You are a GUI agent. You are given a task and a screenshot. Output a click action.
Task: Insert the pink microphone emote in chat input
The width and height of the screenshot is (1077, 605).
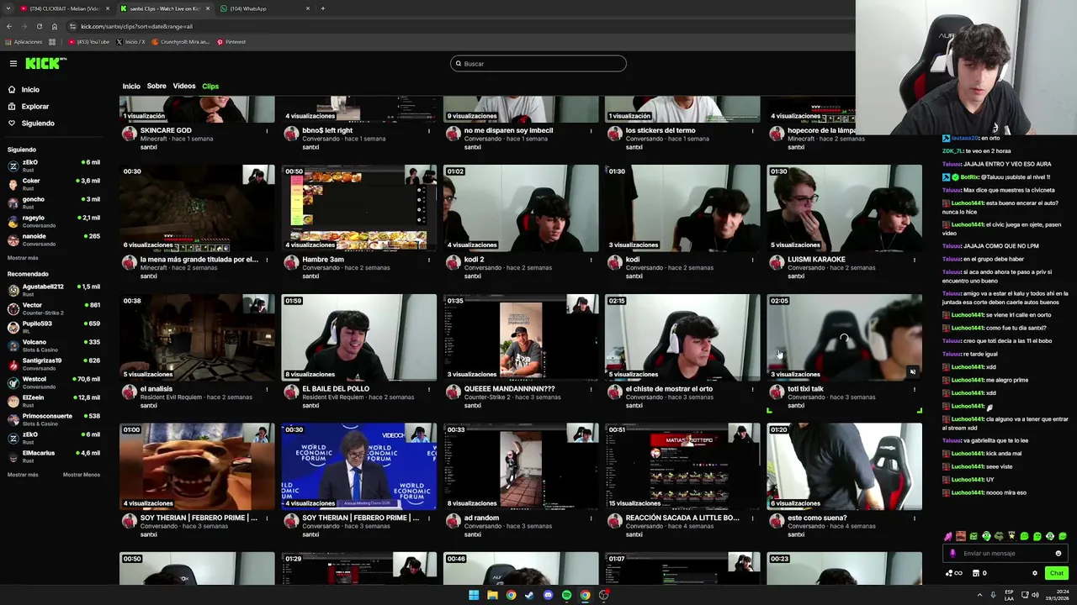click(x=952, y=553)
